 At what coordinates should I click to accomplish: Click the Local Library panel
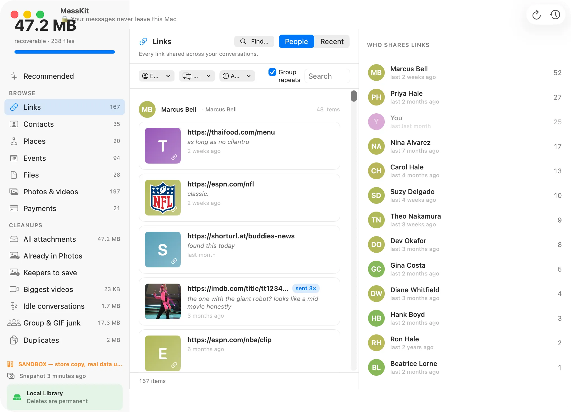pyautogui.click(x=65, y=397)
